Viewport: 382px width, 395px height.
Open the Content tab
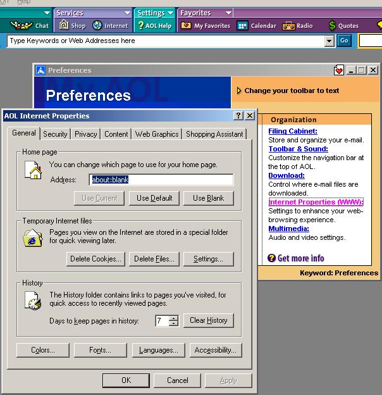point(116,134)
